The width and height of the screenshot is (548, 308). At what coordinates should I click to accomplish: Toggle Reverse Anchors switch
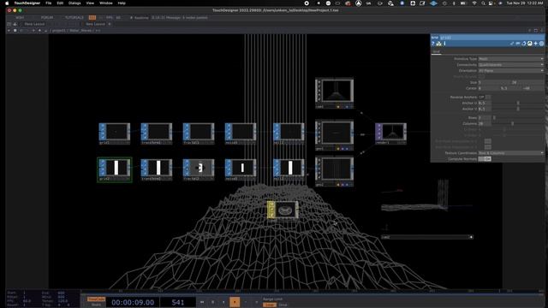click(485, 97)
